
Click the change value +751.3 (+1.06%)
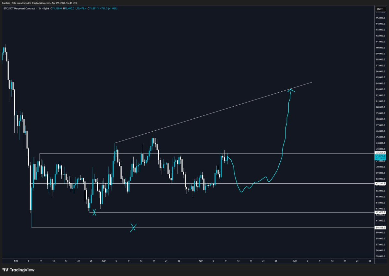point(109,8)
